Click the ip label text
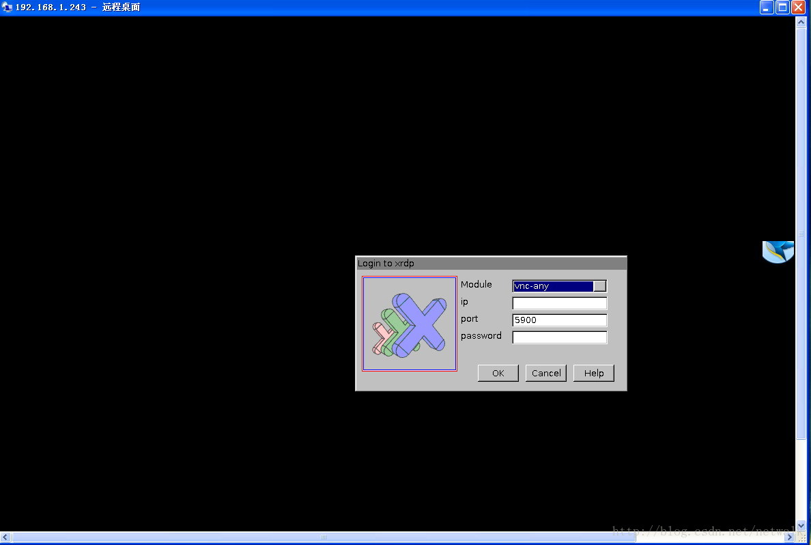The image size is (811, 545). (464, 303)
